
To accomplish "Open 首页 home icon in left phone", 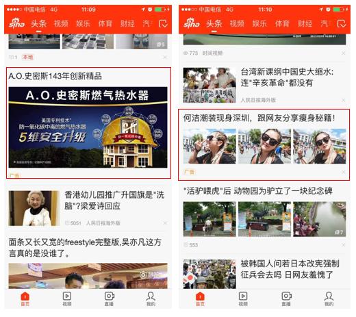I will pyautogui.click(x=25, y=299).
